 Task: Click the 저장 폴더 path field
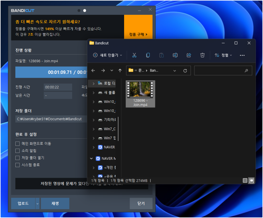point(51,119)
